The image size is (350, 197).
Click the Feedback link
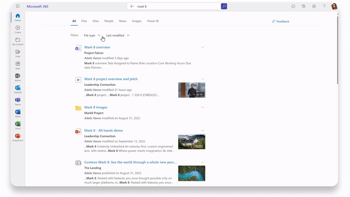(x=280, y=21)
